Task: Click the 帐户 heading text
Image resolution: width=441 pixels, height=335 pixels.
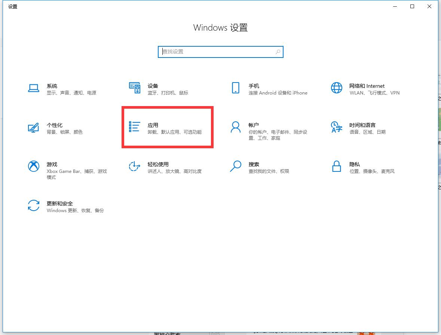Action: tap(254, 125)
